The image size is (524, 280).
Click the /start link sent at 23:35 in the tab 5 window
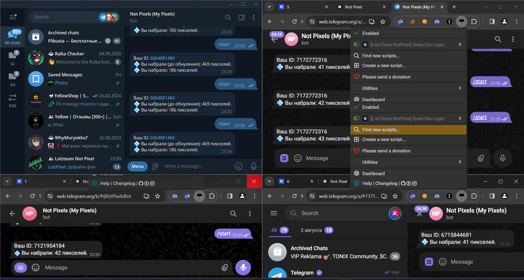479,117
